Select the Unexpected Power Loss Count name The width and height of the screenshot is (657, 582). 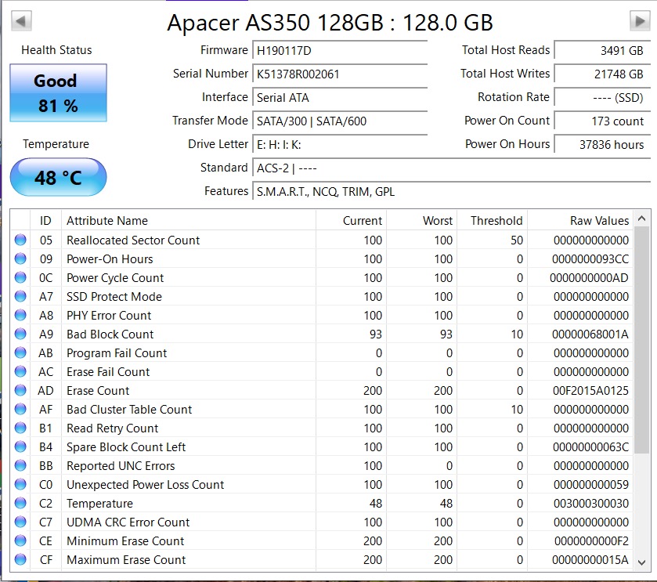pyautogui.click(x=146, y=484)
